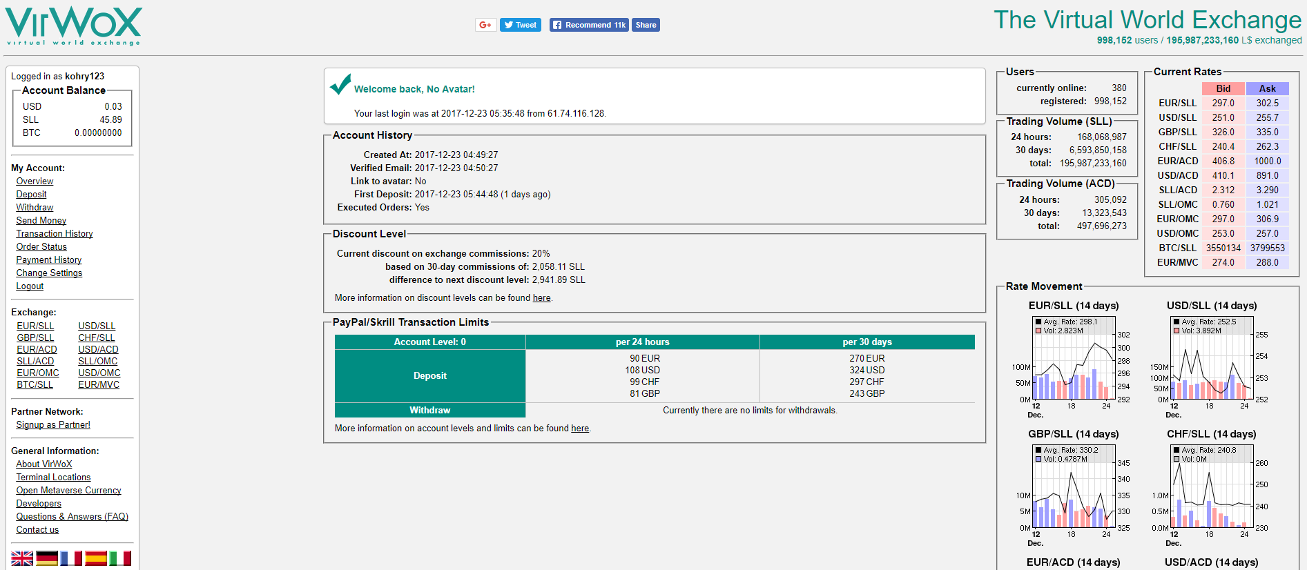Click EUR/MVC ask rate 288.0
The image size is (1307, 570).
point(1268,263)
